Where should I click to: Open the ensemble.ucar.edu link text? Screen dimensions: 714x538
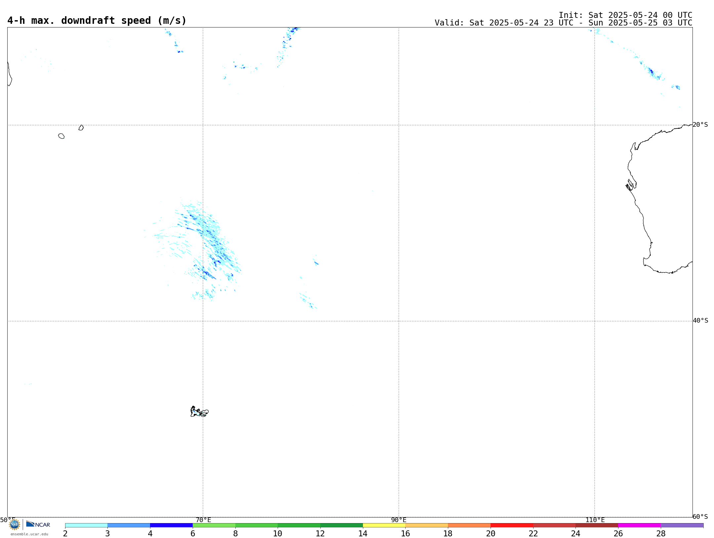point(29,534)
